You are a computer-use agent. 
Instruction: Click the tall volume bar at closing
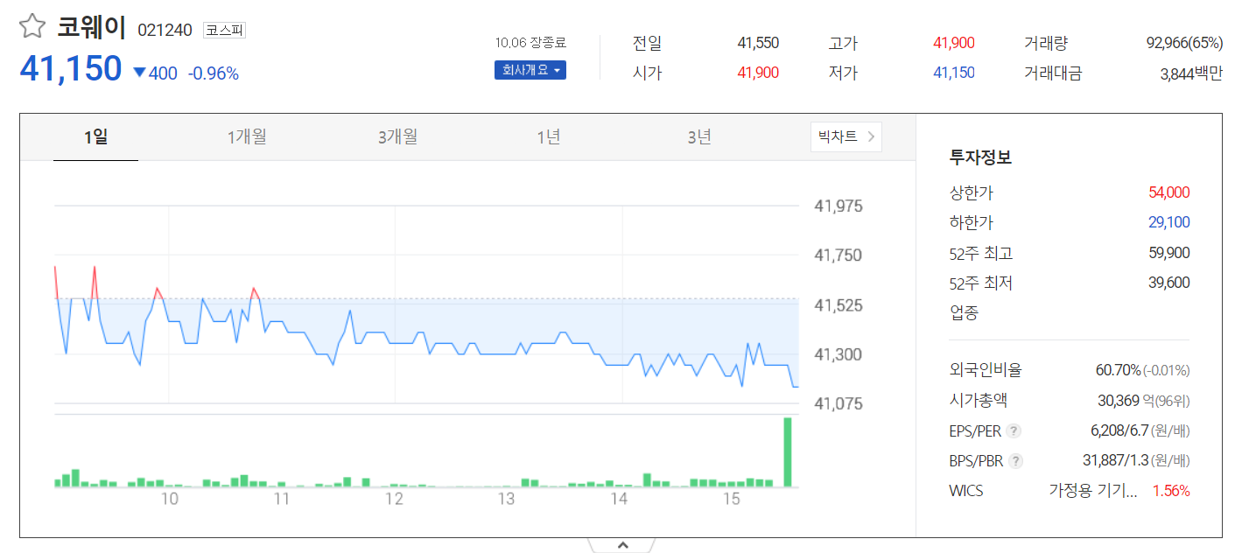788,451
